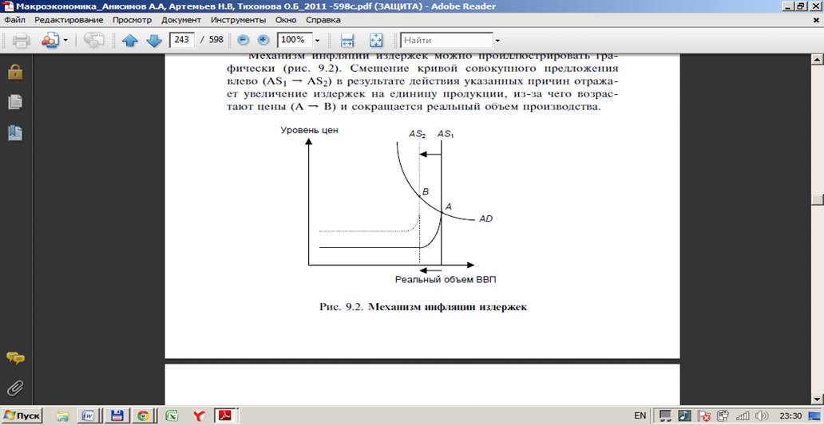Go to previous page with up arrow
The height and width of the screenshot is (425, 824).
click(x=130, y=41)
